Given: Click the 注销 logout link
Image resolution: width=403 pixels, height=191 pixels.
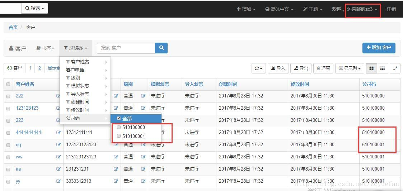Looking at the screenshot, I should pos(391,9).
